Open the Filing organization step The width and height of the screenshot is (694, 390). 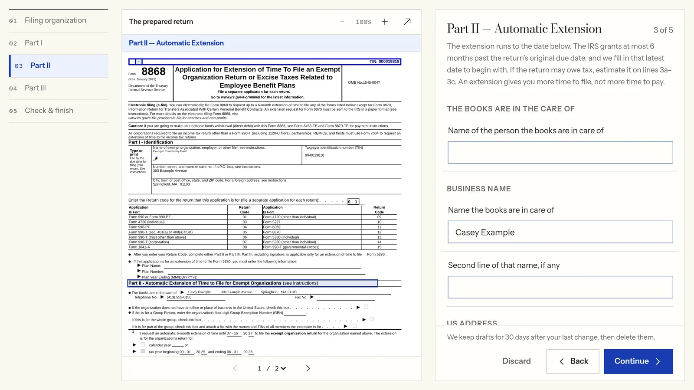tap(59, 20)
